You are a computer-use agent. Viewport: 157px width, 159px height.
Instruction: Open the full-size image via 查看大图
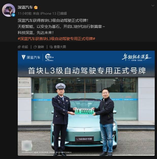tap(58, 47)
